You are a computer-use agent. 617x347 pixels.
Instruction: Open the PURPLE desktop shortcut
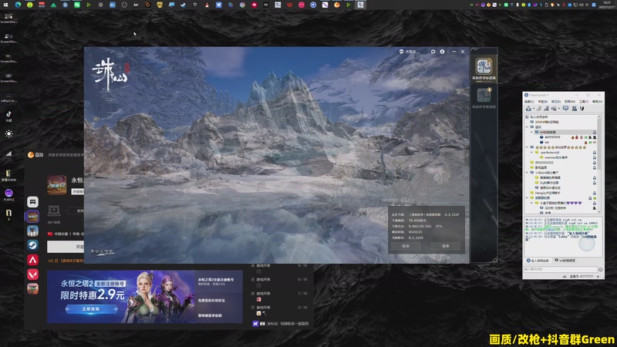tap(8, 195)
